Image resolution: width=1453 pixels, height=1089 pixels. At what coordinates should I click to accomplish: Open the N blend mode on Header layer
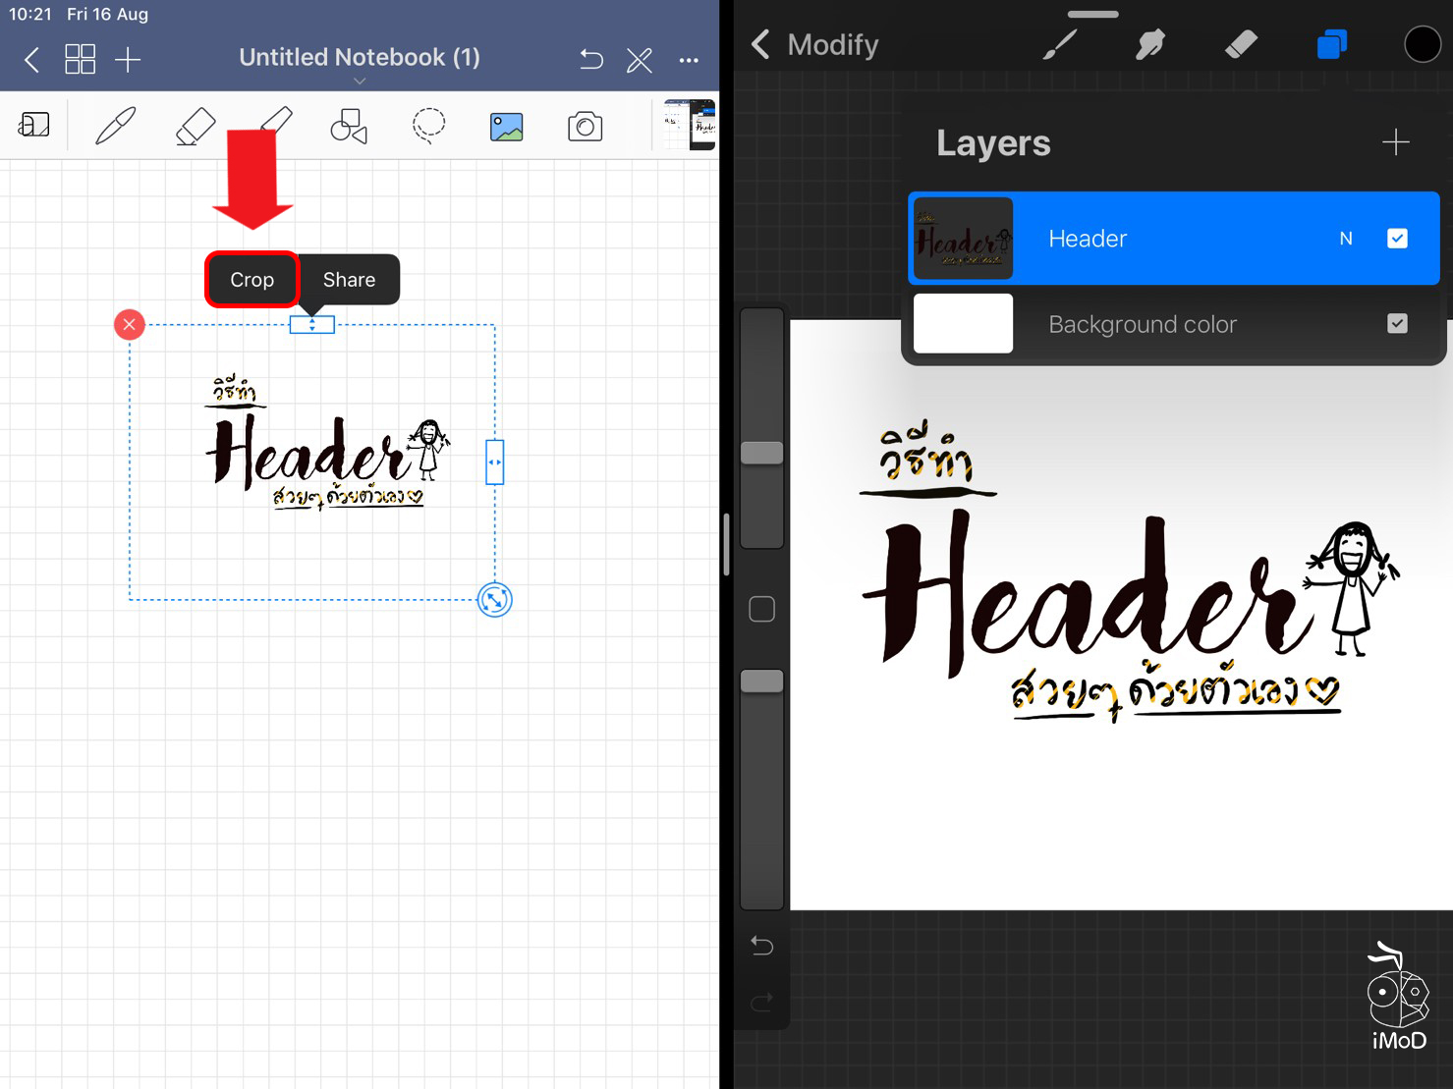pyautogui.click(x=1345, y=238)
